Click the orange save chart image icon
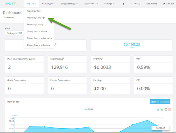 click(x=170, y=109)
